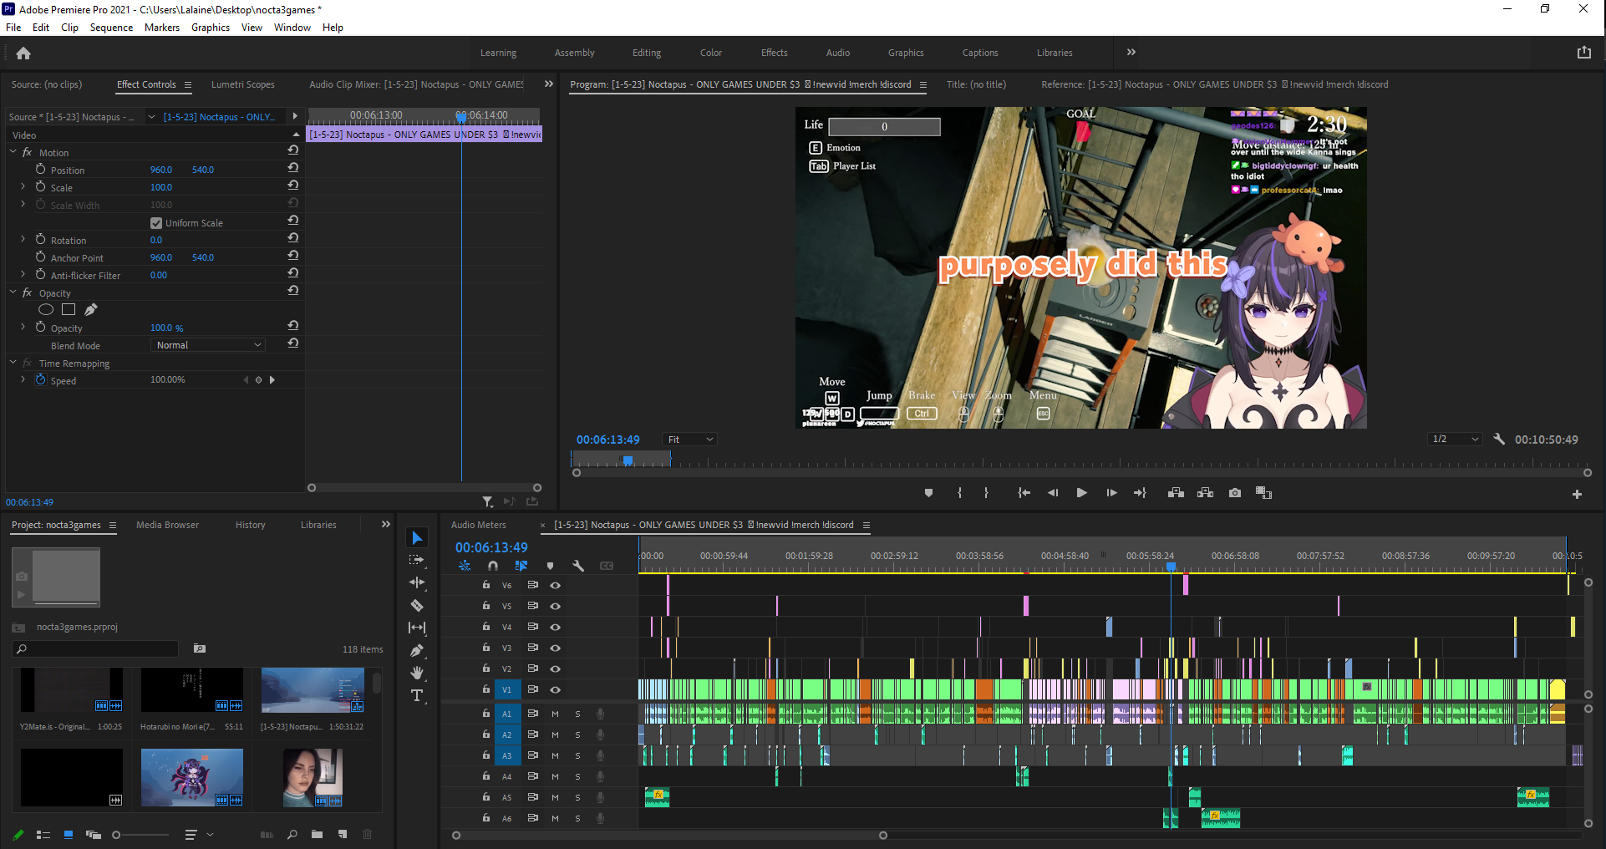
Task: Click the Extract button in Program monitor
Action: (1205, 493)
